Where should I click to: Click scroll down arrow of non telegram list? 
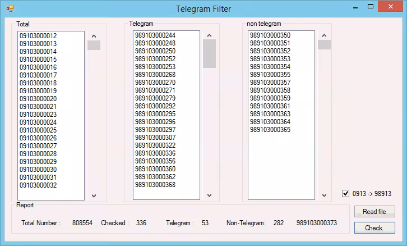pos(324,195)
